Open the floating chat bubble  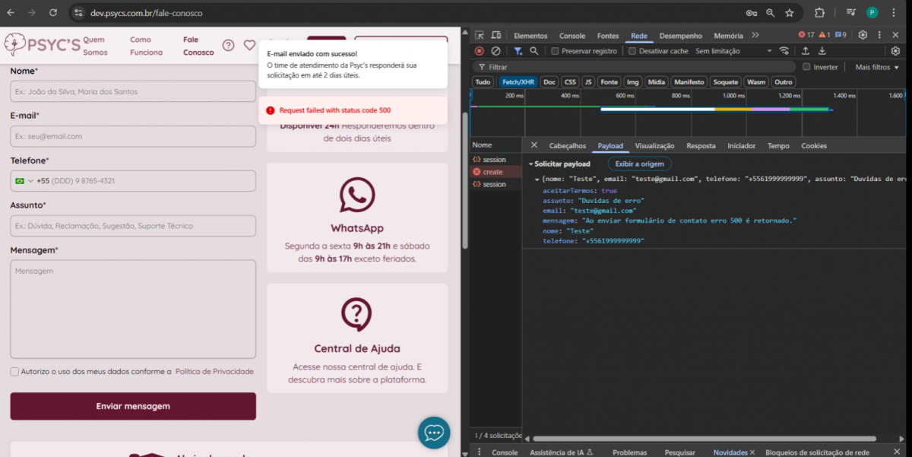coord(434,433)
